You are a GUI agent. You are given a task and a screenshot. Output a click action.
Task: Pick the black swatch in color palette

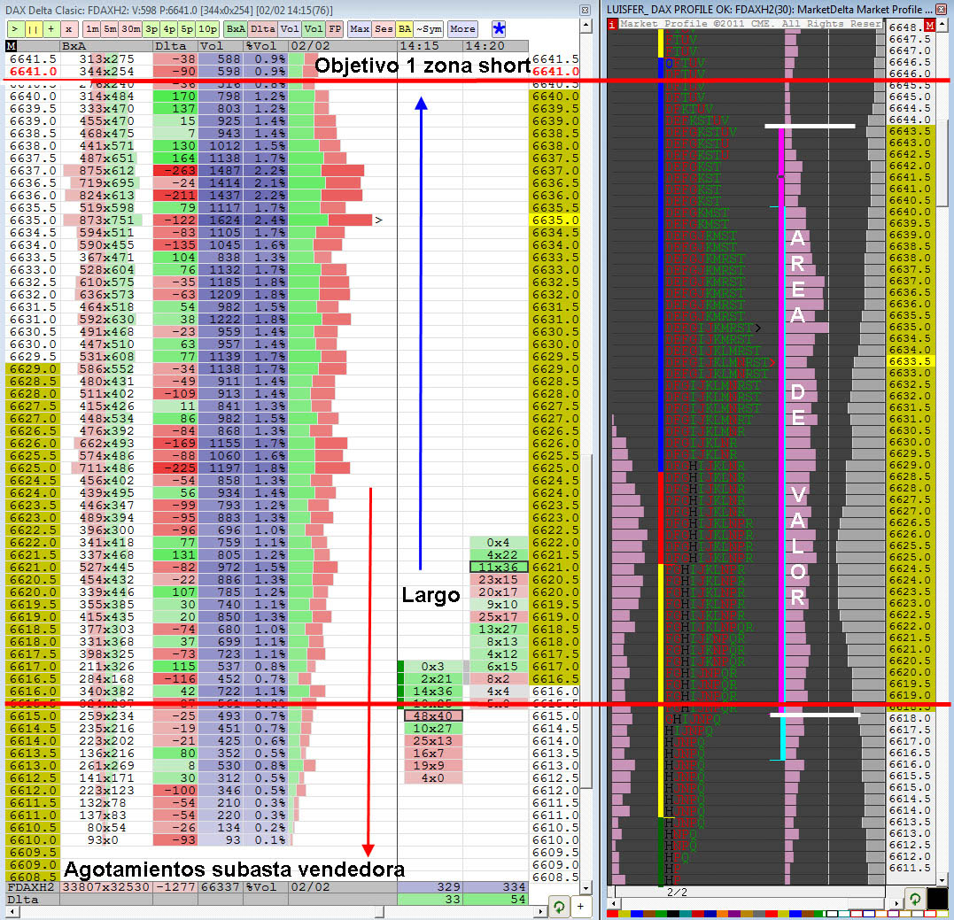672,914
